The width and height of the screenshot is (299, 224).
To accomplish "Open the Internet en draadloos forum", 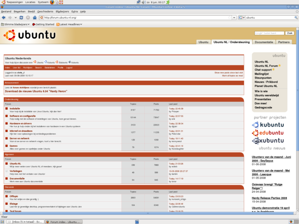I will click(21, 131).
